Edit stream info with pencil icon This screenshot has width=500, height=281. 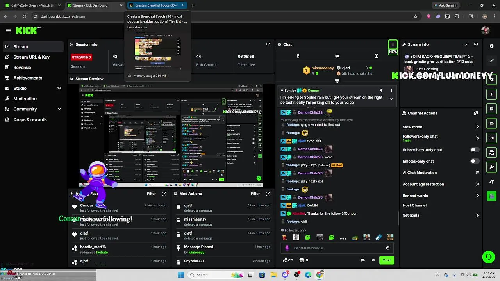click(466, 44)
